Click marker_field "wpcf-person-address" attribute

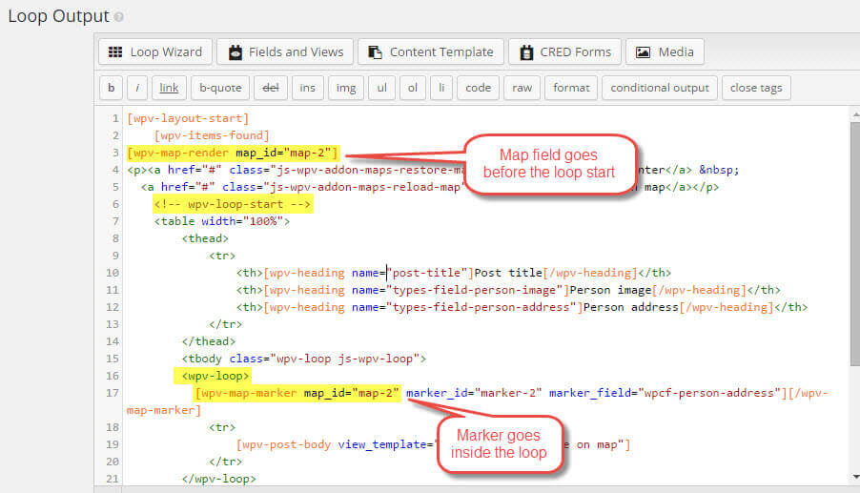(665, 393)
